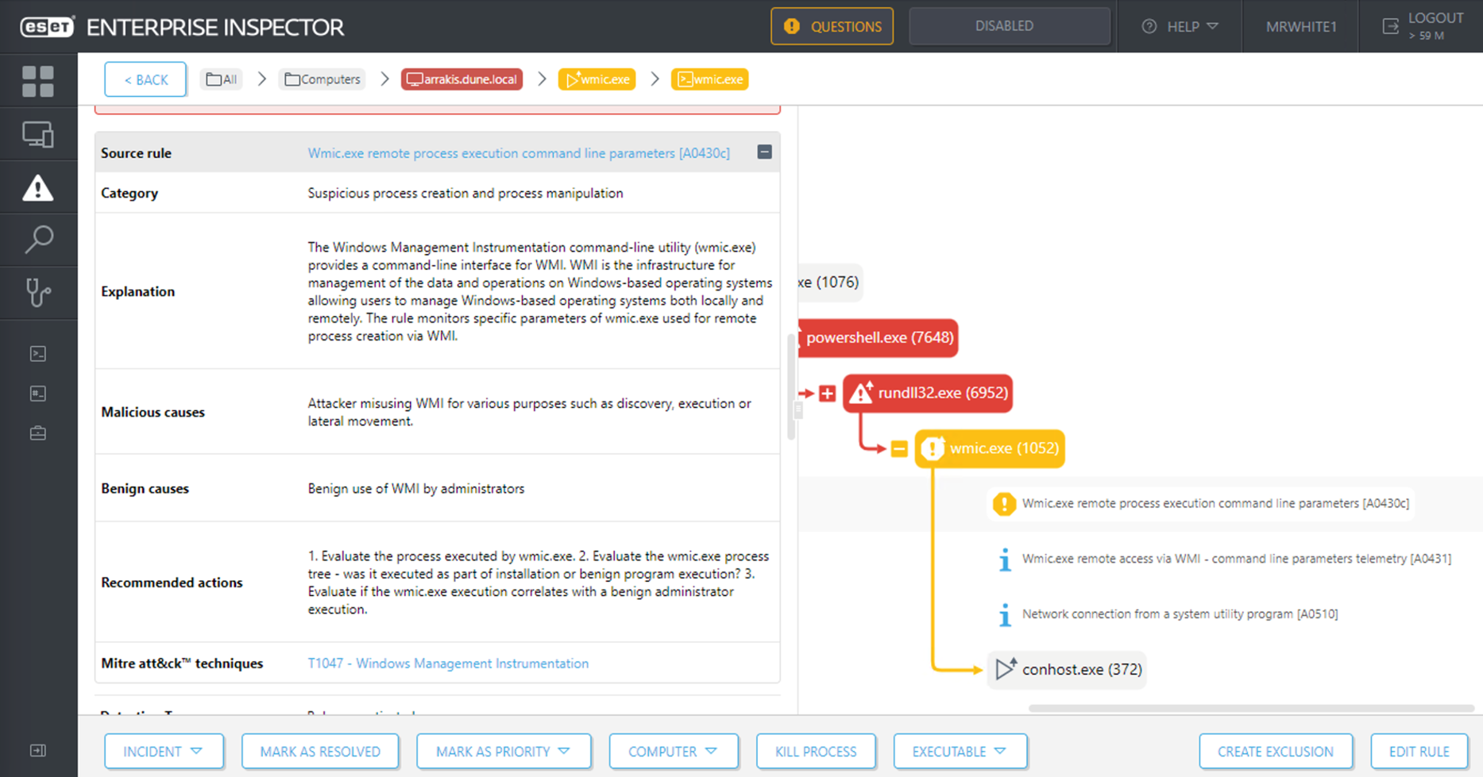Screen dimensions: 1483x777
Task: Click the details panel vertical scrollbar
Action: pos(790,387)
